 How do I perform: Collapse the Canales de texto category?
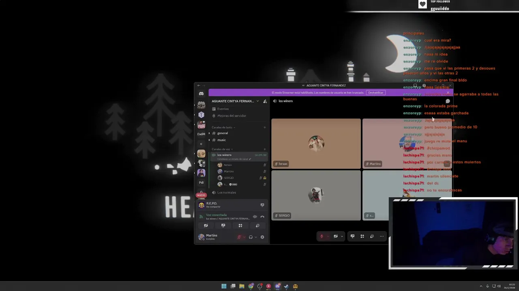click(x=223, y=127)
